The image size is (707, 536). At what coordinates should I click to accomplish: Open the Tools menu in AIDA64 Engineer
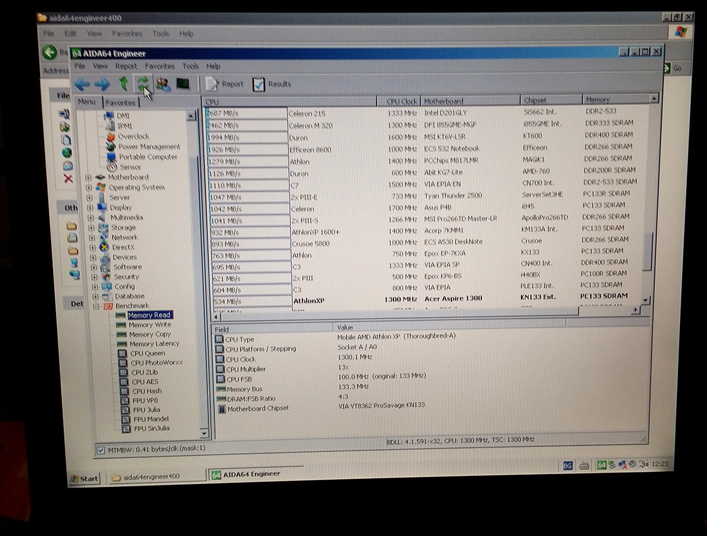190,66
